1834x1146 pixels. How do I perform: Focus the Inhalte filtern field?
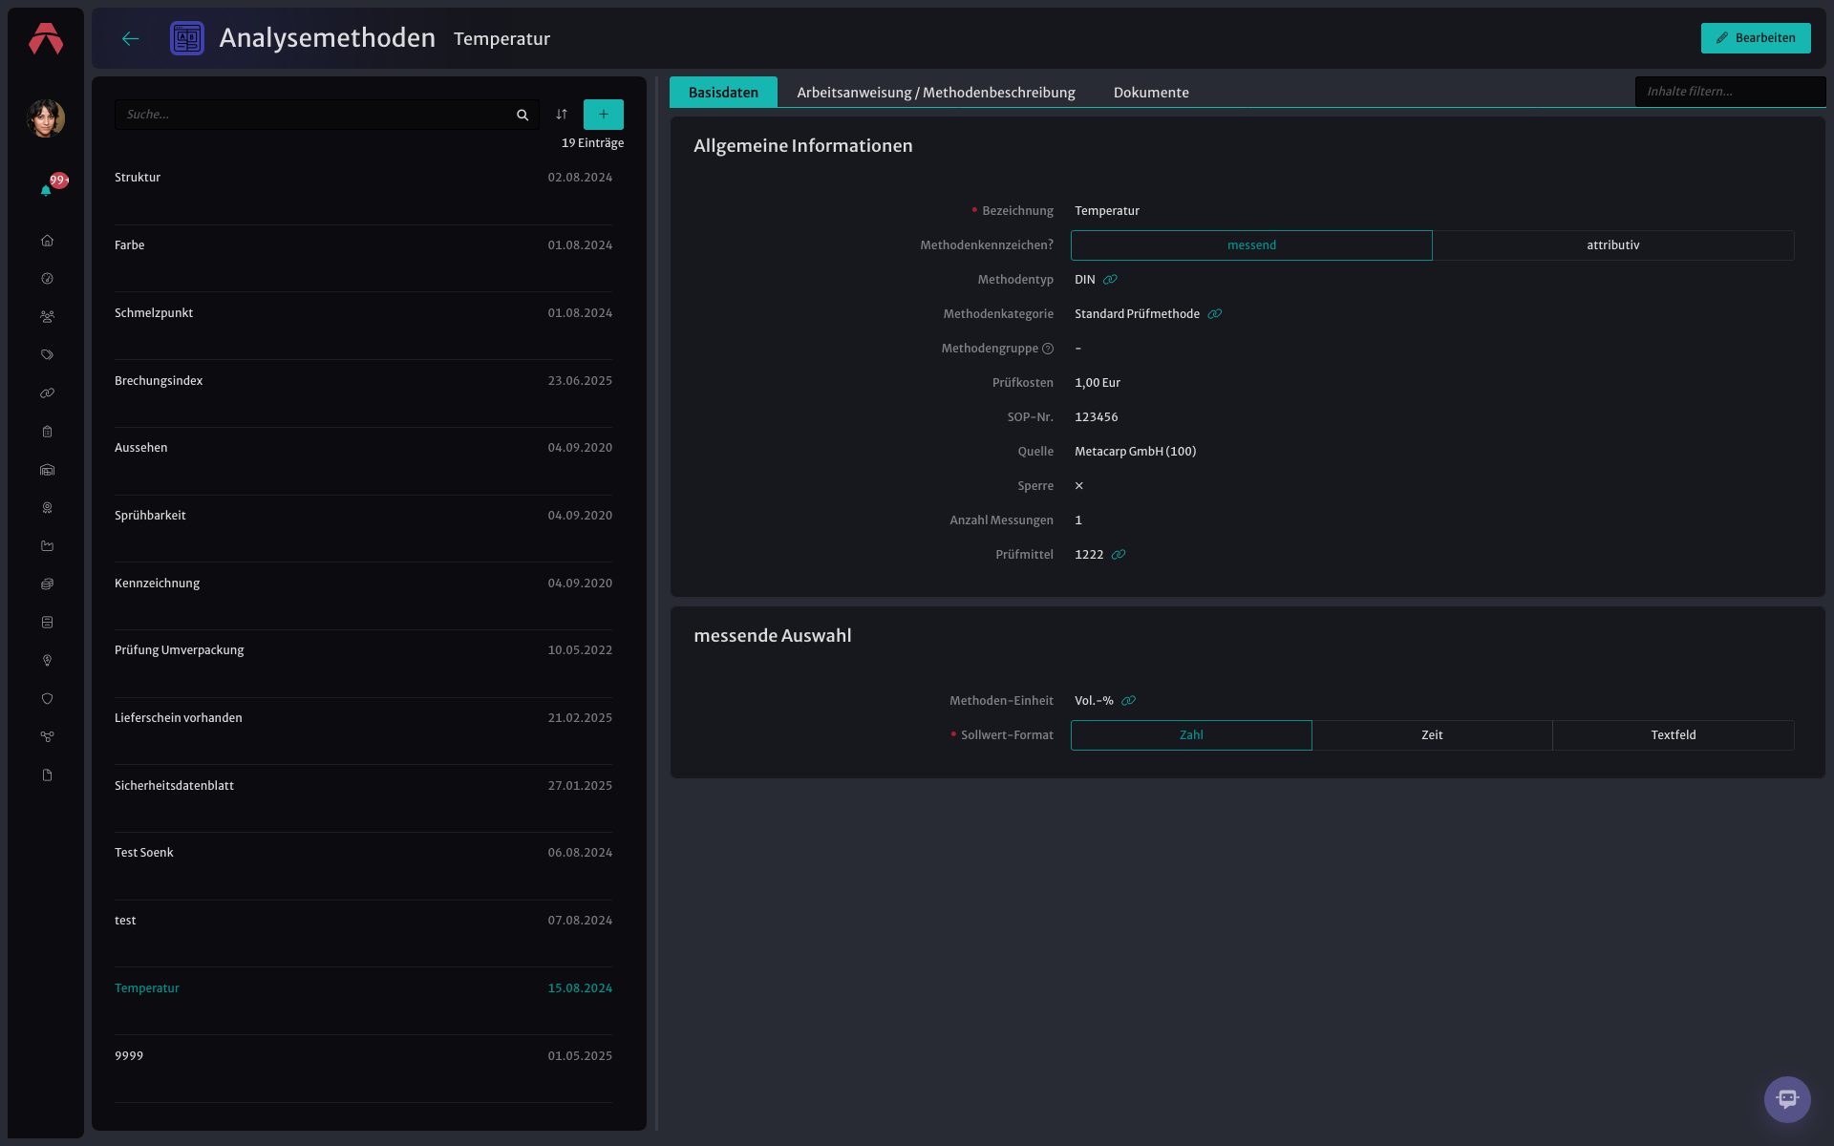(1730, 92)
